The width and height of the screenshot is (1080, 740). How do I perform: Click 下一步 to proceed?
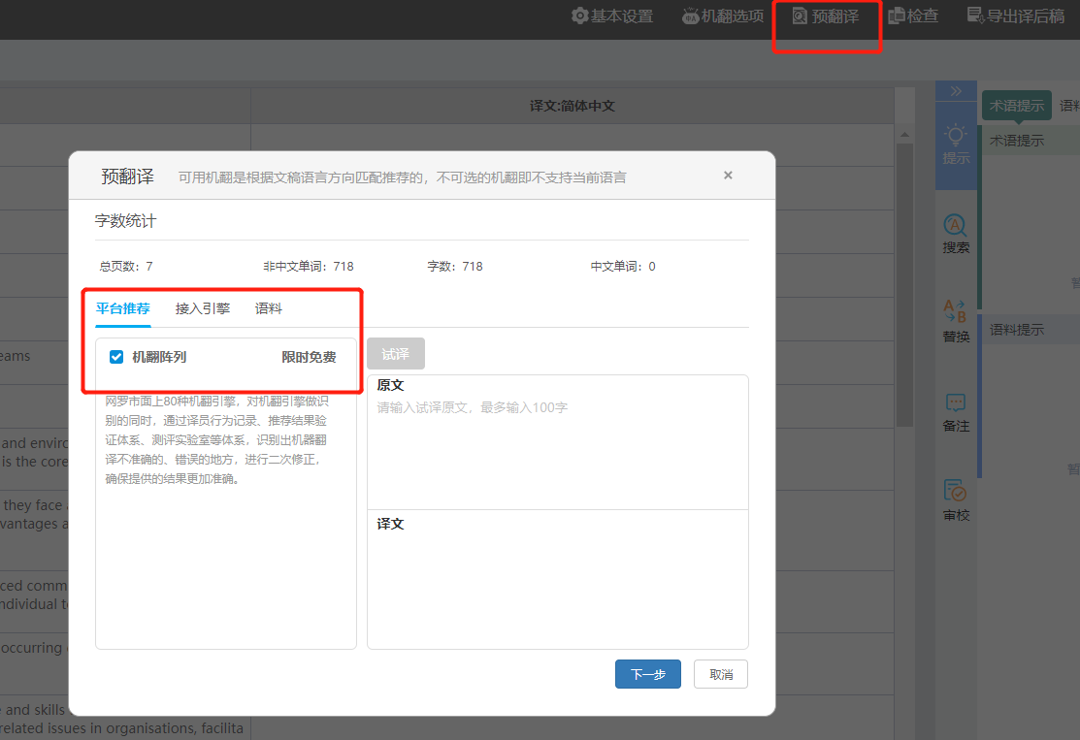click(648, 674)
